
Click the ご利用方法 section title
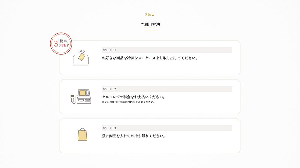pyautogui.click(x=150, y=25)
